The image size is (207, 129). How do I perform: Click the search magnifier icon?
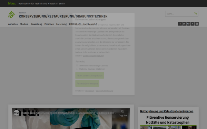pos(196,13)
